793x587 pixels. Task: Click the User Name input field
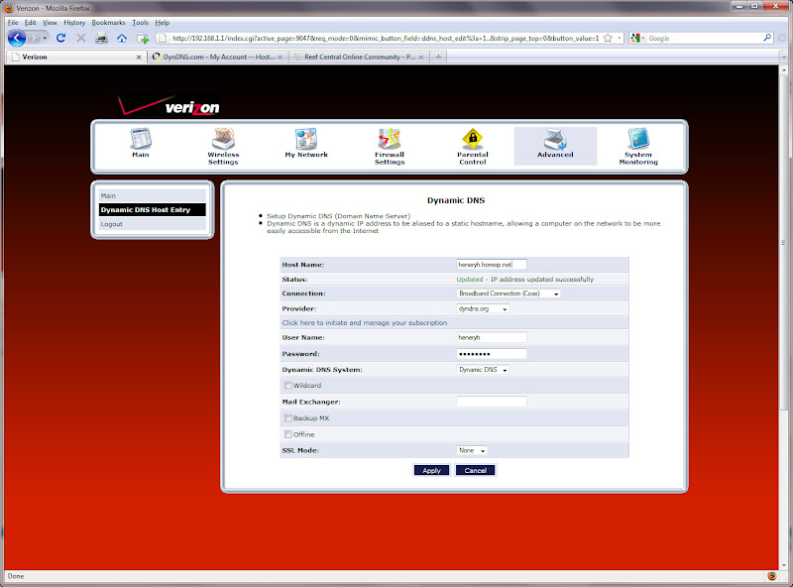coord(491,337)
